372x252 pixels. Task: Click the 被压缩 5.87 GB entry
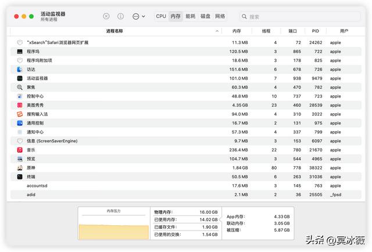pyautogui.click(x=258, y=230)
